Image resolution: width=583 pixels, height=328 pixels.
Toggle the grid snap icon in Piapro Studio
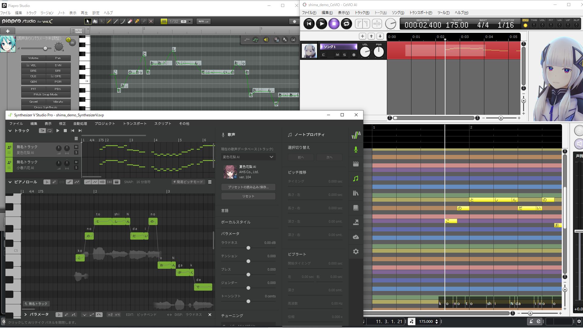(x=164, y=22)
